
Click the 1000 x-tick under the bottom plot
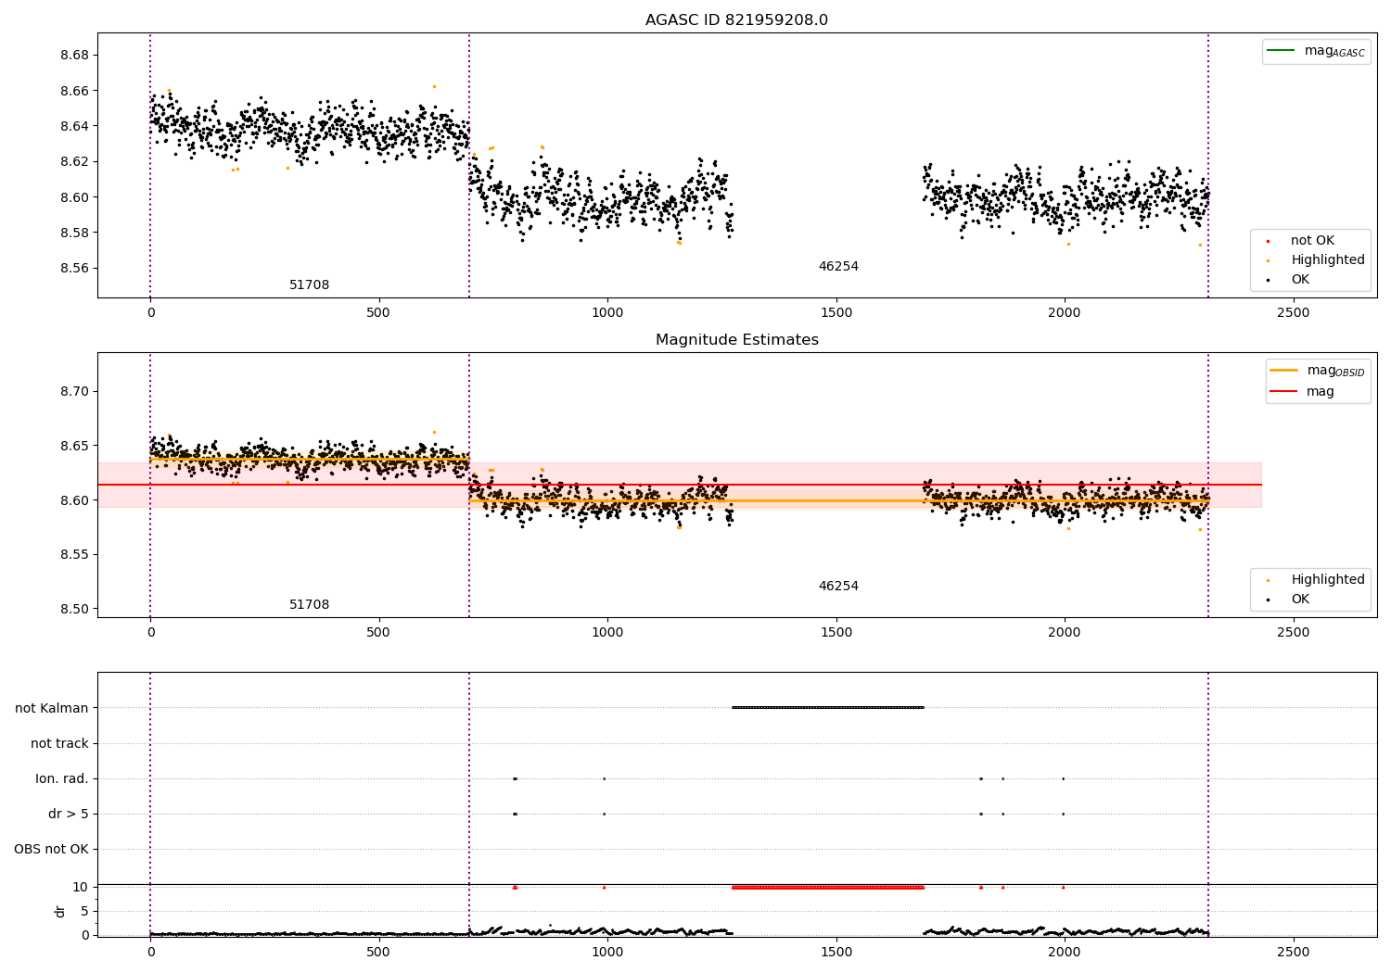pos(607,952)
